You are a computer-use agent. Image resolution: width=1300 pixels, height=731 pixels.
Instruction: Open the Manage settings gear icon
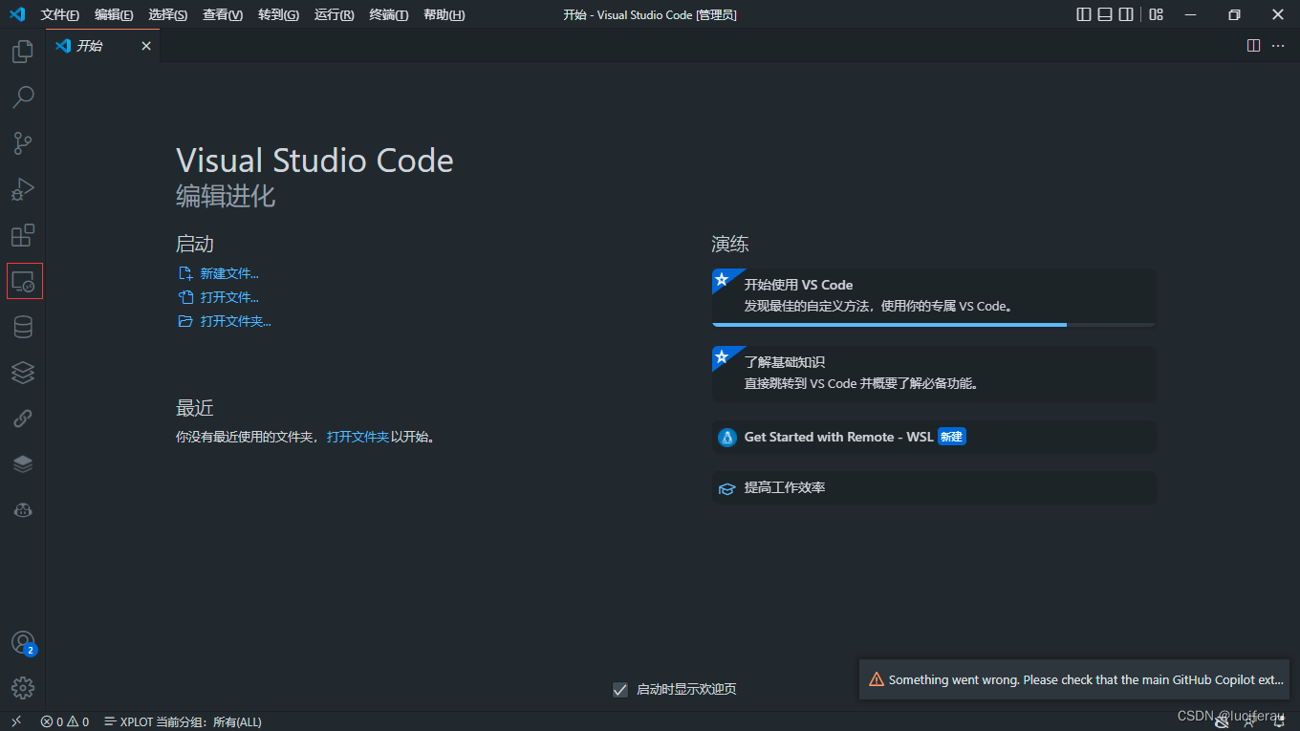click(23, 688)
